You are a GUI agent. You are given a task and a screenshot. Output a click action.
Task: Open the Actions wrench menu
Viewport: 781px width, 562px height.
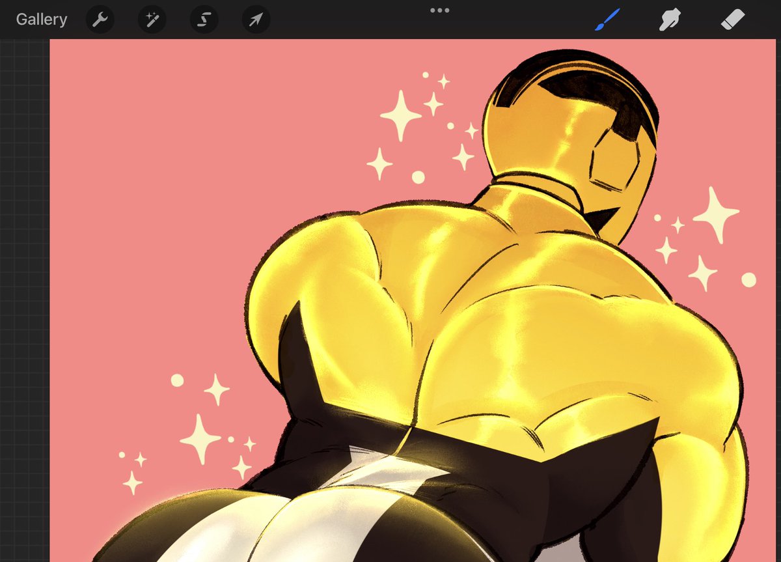tap(100, 20)
